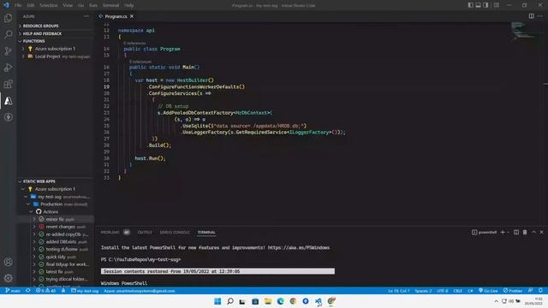The image size is (548, 308).
Task: Switch to the Debug Console tab
Action: [x=175, y=232]
